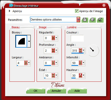Click the Profondeur value field
The width and height of the screenshot is (111, 100).
point(48,51)
